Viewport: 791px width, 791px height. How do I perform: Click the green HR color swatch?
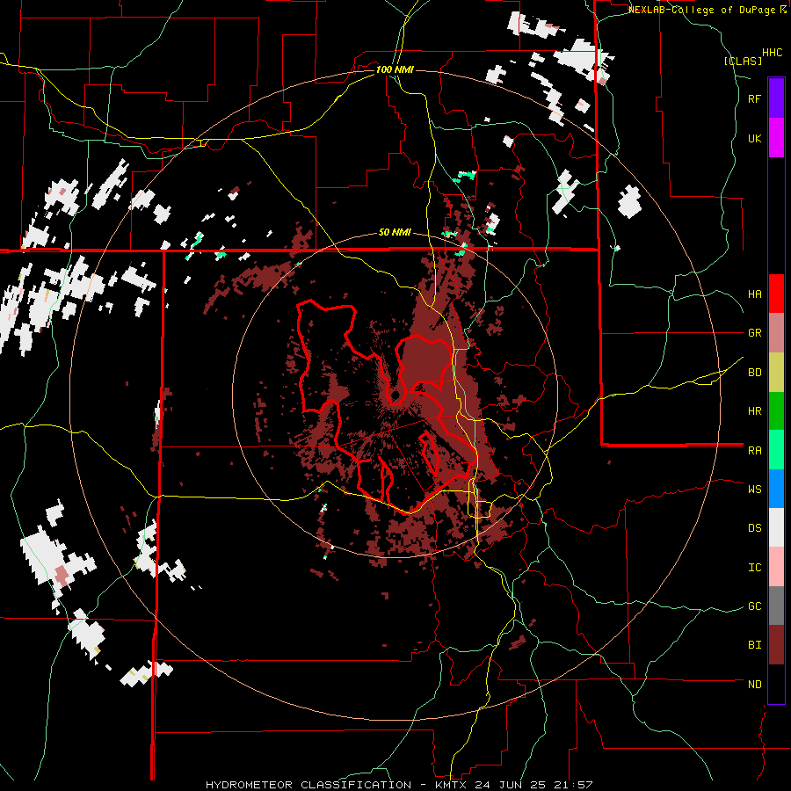[776, 411]
